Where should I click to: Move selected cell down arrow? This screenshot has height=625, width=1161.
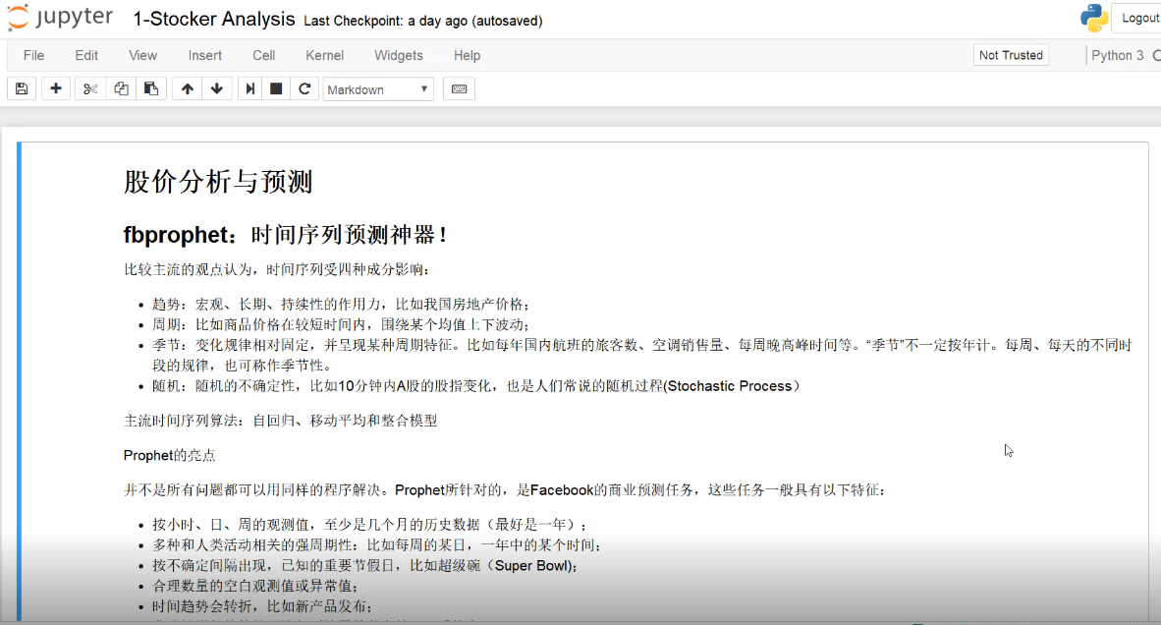pyautogui.click(x=216, y=89)
